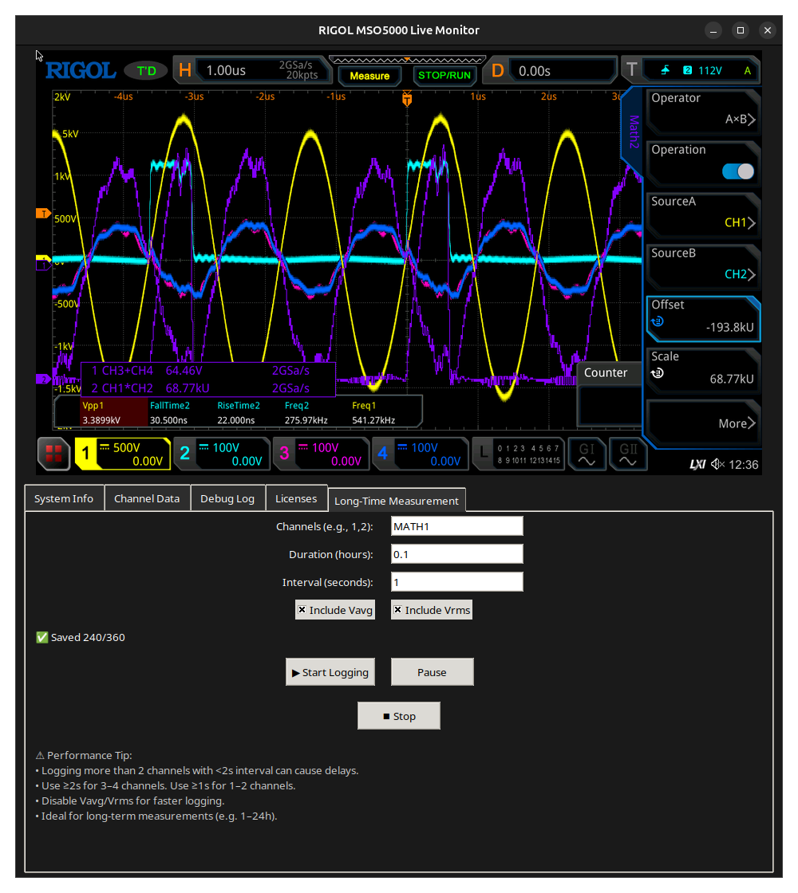Switch to the System Info tab
Viewport: 798px width, 893px height.
[x=64, y=498]
